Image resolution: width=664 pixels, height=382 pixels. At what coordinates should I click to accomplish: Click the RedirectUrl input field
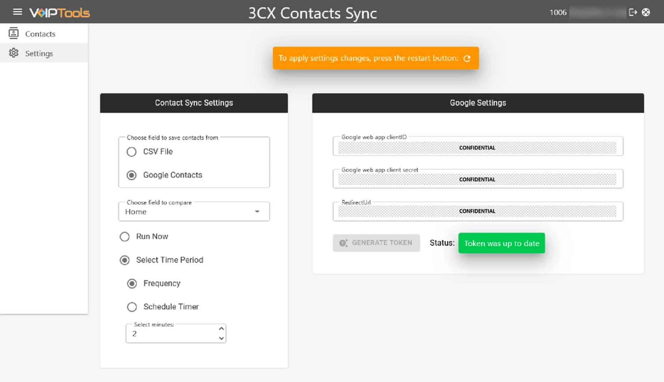tap(478, 211)
